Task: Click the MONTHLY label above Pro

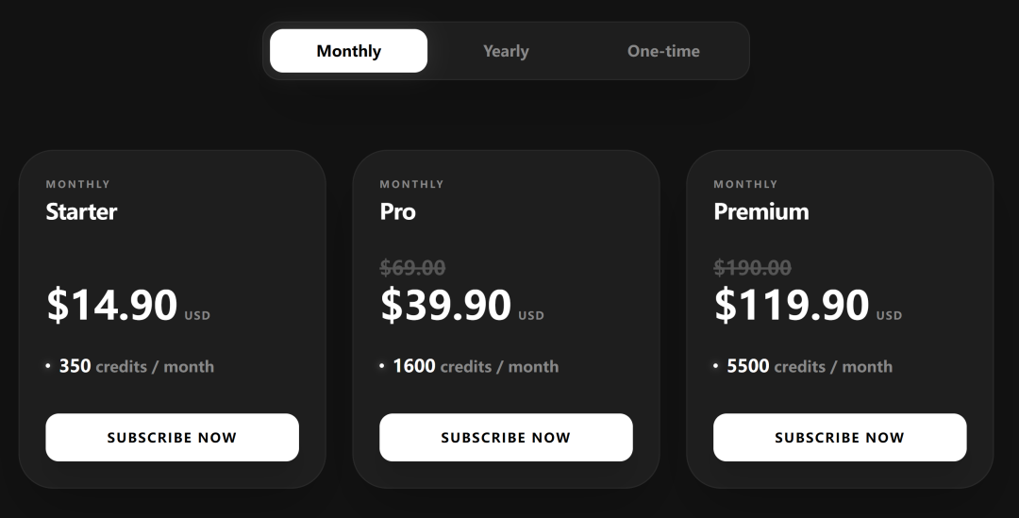Action: point(411,184)
